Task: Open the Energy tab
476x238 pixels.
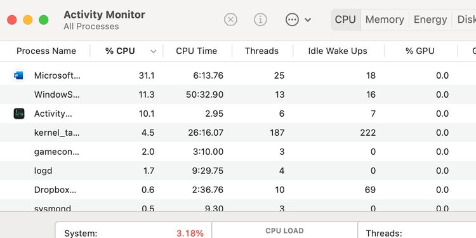Action: [x=430, y=20]
